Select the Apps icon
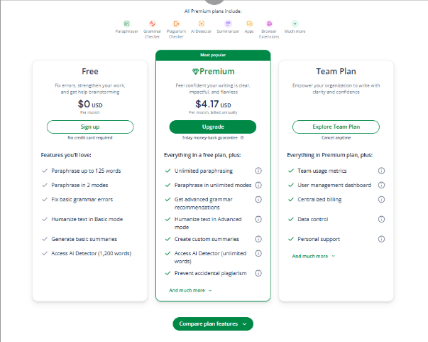Screen dimensions: 428x342 coord(249,23)
